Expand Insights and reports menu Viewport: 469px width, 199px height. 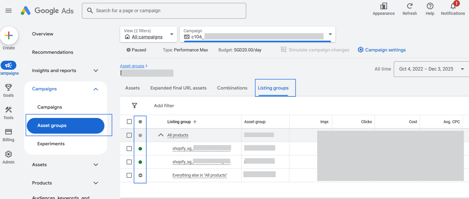click(96, 71)
